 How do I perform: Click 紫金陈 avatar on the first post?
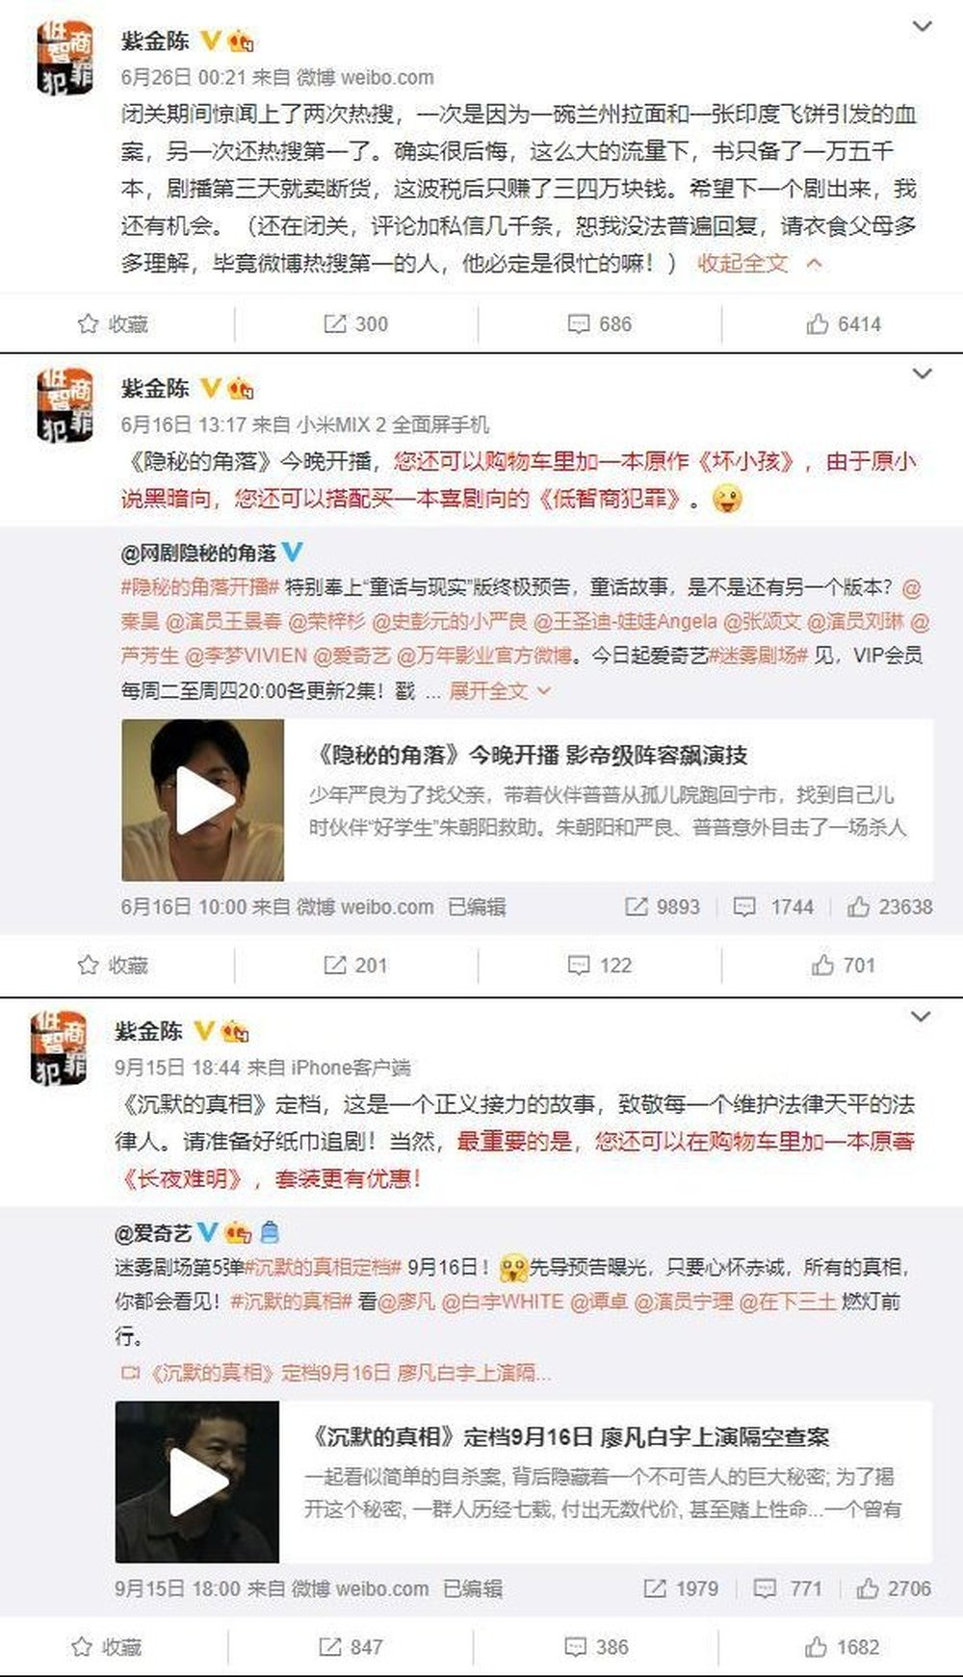65,57
